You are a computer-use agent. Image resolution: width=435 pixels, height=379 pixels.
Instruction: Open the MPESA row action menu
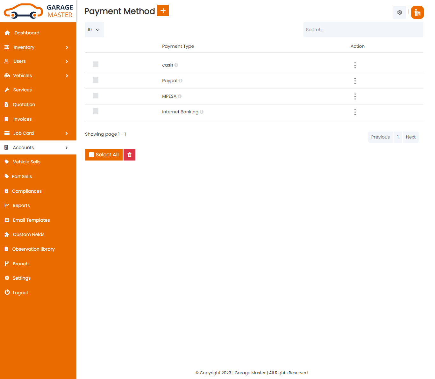pos(355,97)
